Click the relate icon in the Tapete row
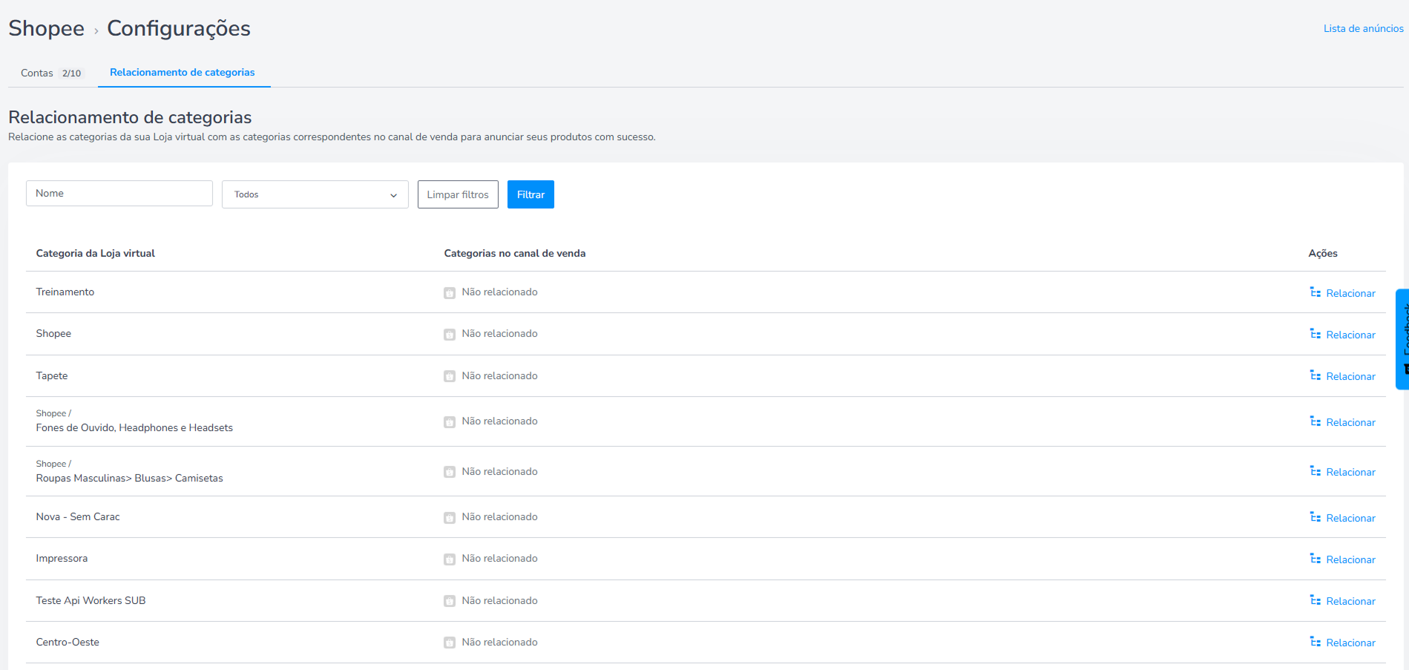The height and width of the screenshot is (670, 1409). pyautogui.click(x=1315, y=375)
